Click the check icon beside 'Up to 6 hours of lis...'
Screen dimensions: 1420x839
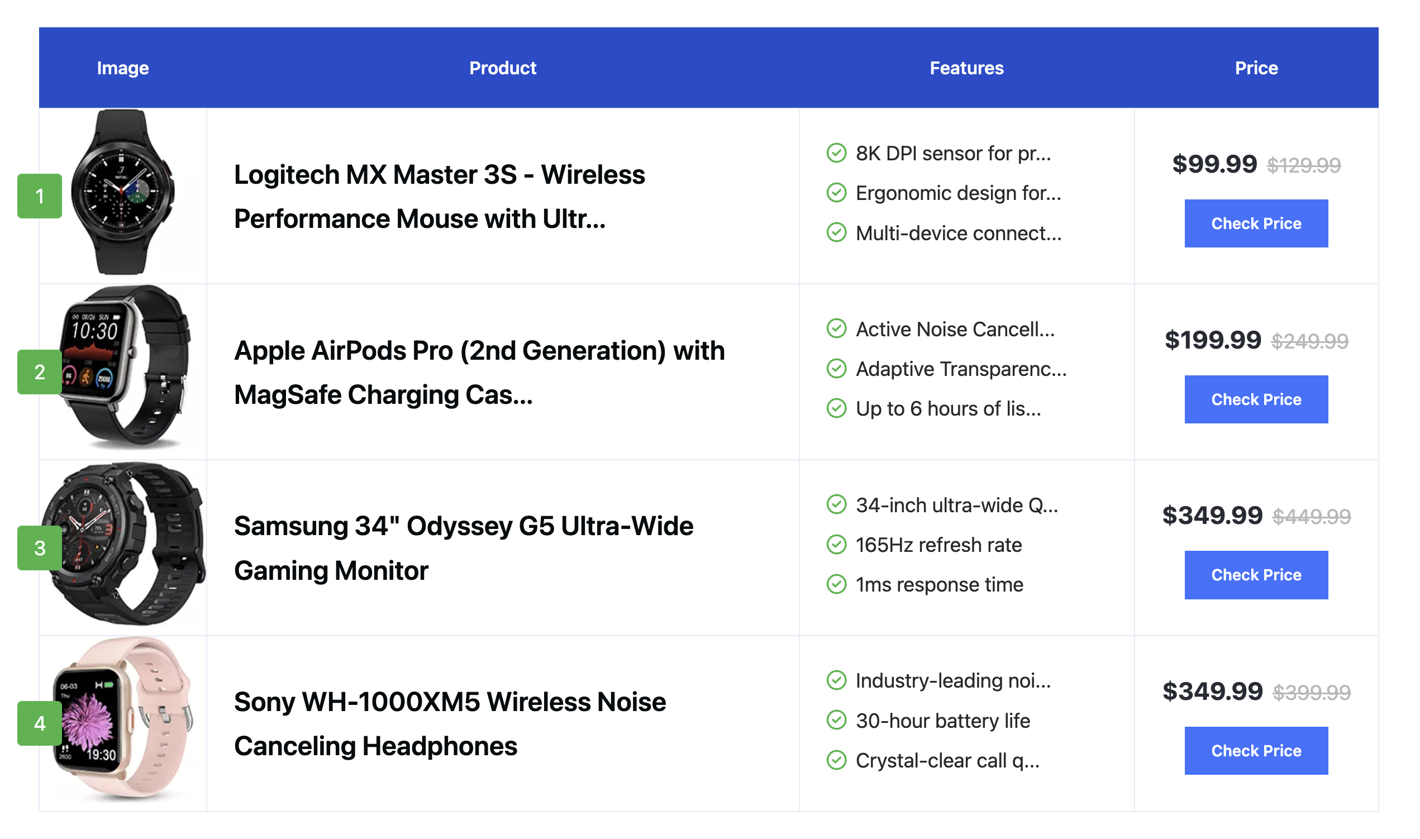(836, 408)
